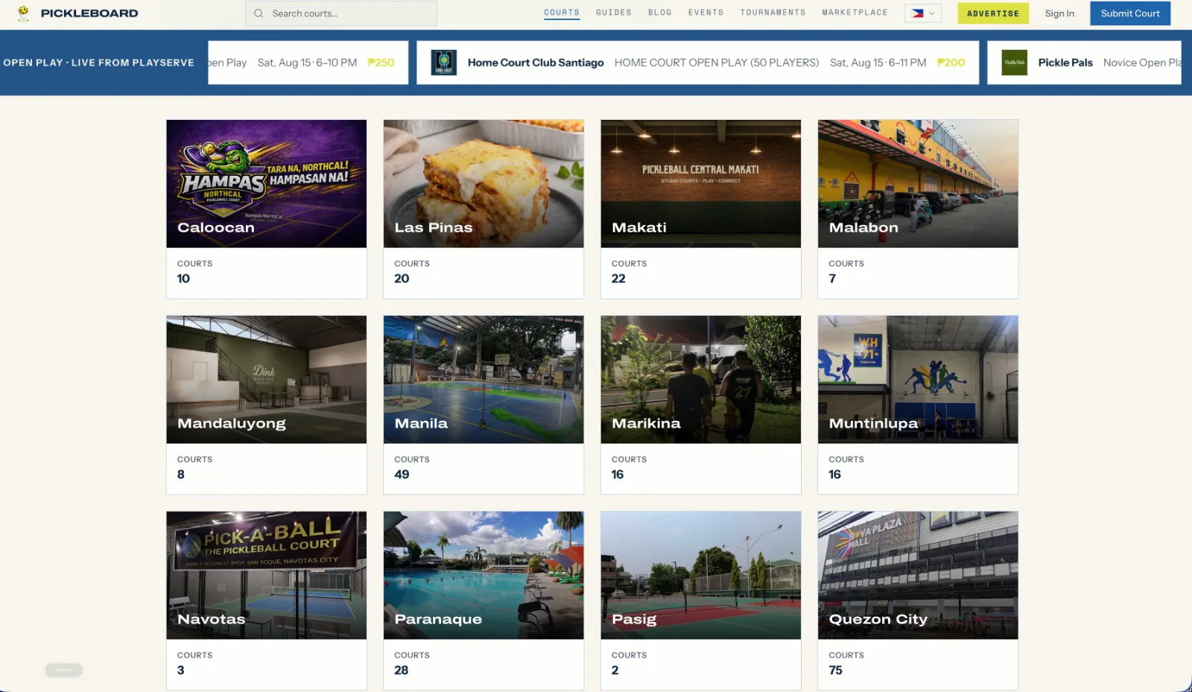Open the Guides nav item
This screenshot has width=1192, height=692.
(614, 13)
